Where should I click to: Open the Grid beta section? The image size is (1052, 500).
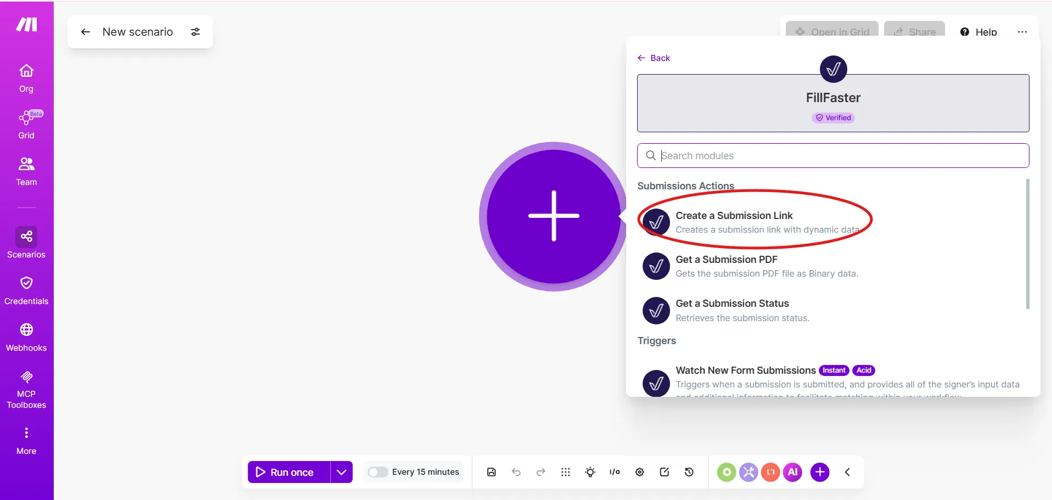pos(26,125)
